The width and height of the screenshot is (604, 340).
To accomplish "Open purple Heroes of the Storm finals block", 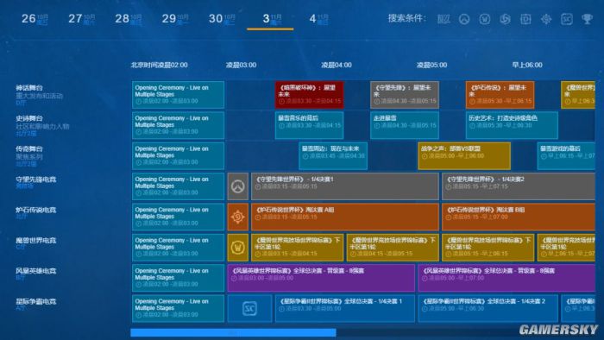I will coord(321,278).
